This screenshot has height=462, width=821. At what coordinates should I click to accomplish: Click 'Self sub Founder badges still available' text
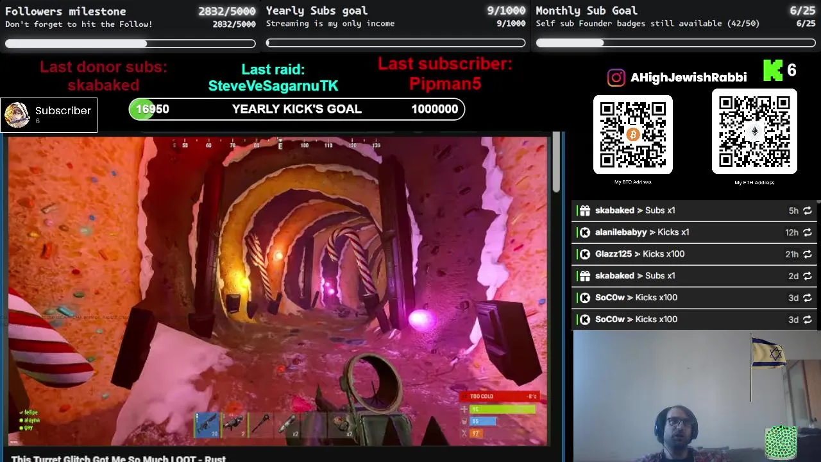pos(648,24)
